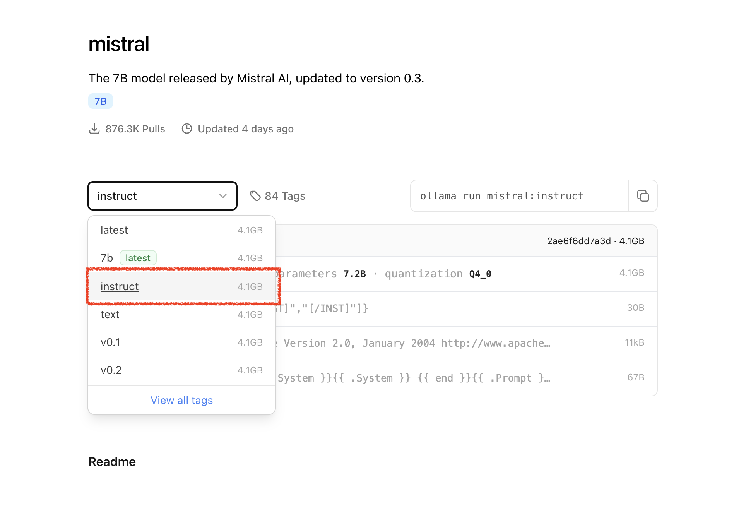Collapse the instruct tag dropdown chevron
This screenshot has height=524, width=746.
223,196
